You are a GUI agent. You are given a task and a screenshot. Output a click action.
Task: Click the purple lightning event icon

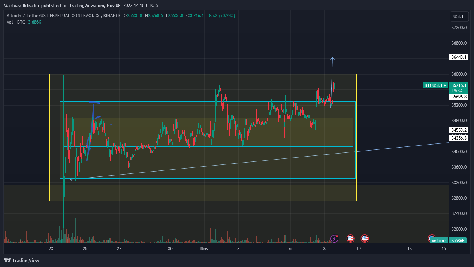tap(334, 239)
